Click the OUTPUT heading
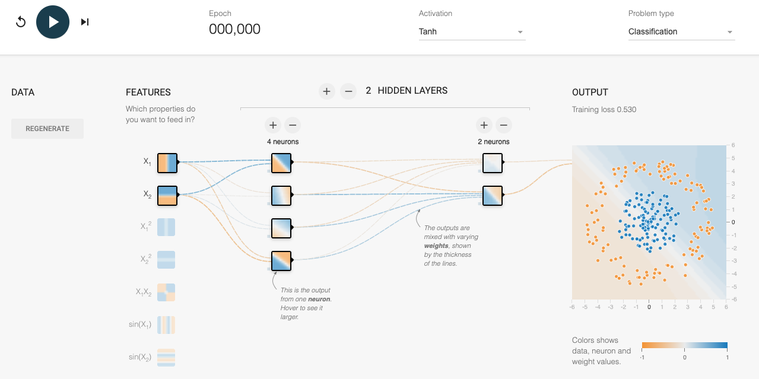759x379 pixels. pyautogui.click(x=590, y=93)
